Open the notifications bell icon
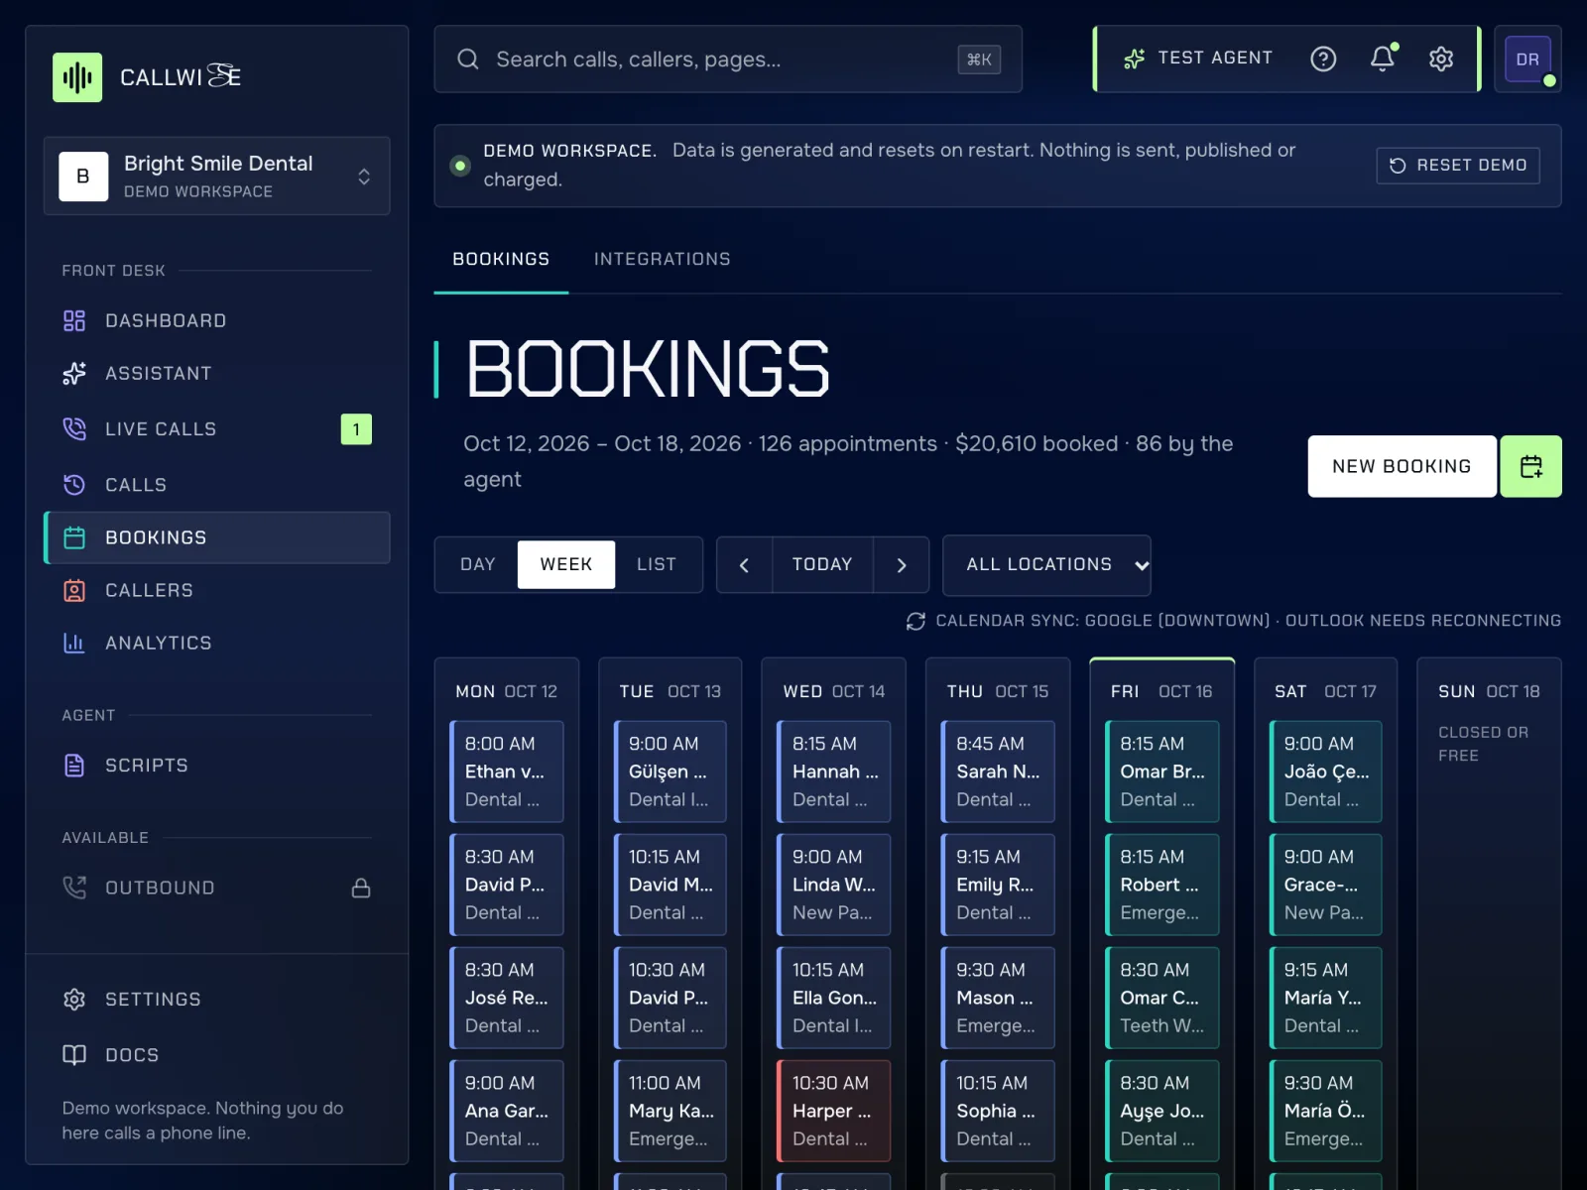 (x=1383, y=59)
